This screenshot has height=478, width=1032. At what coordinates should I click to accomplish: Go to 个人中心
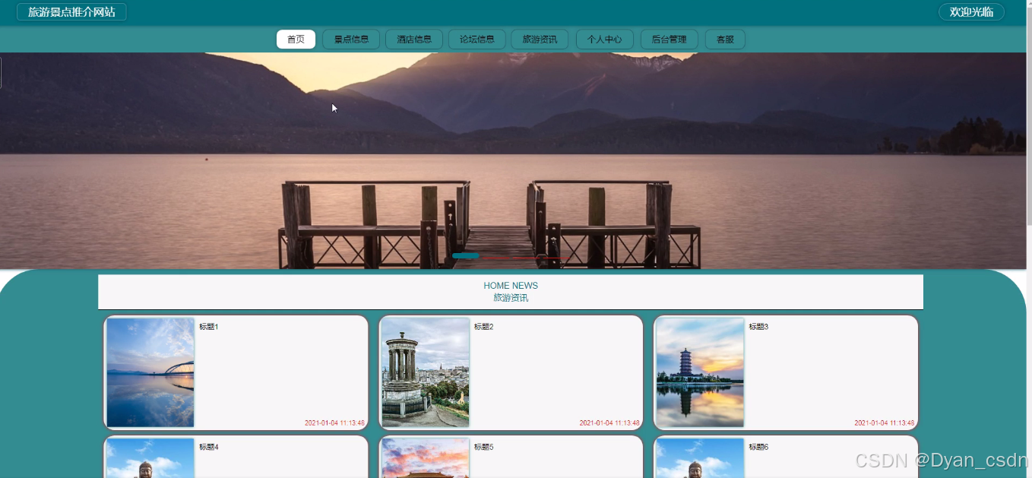[605, 40]
